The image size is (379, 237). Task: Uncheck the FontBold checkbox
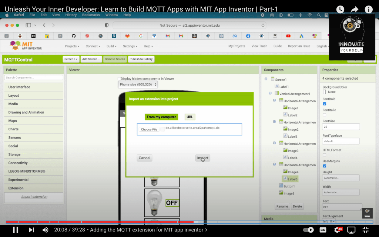pyautogui.click(x=324, y=104)
